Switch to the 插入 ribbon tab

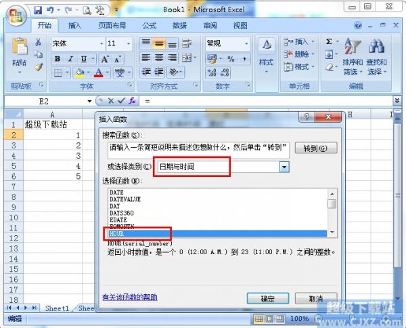[x=74, y=25]
